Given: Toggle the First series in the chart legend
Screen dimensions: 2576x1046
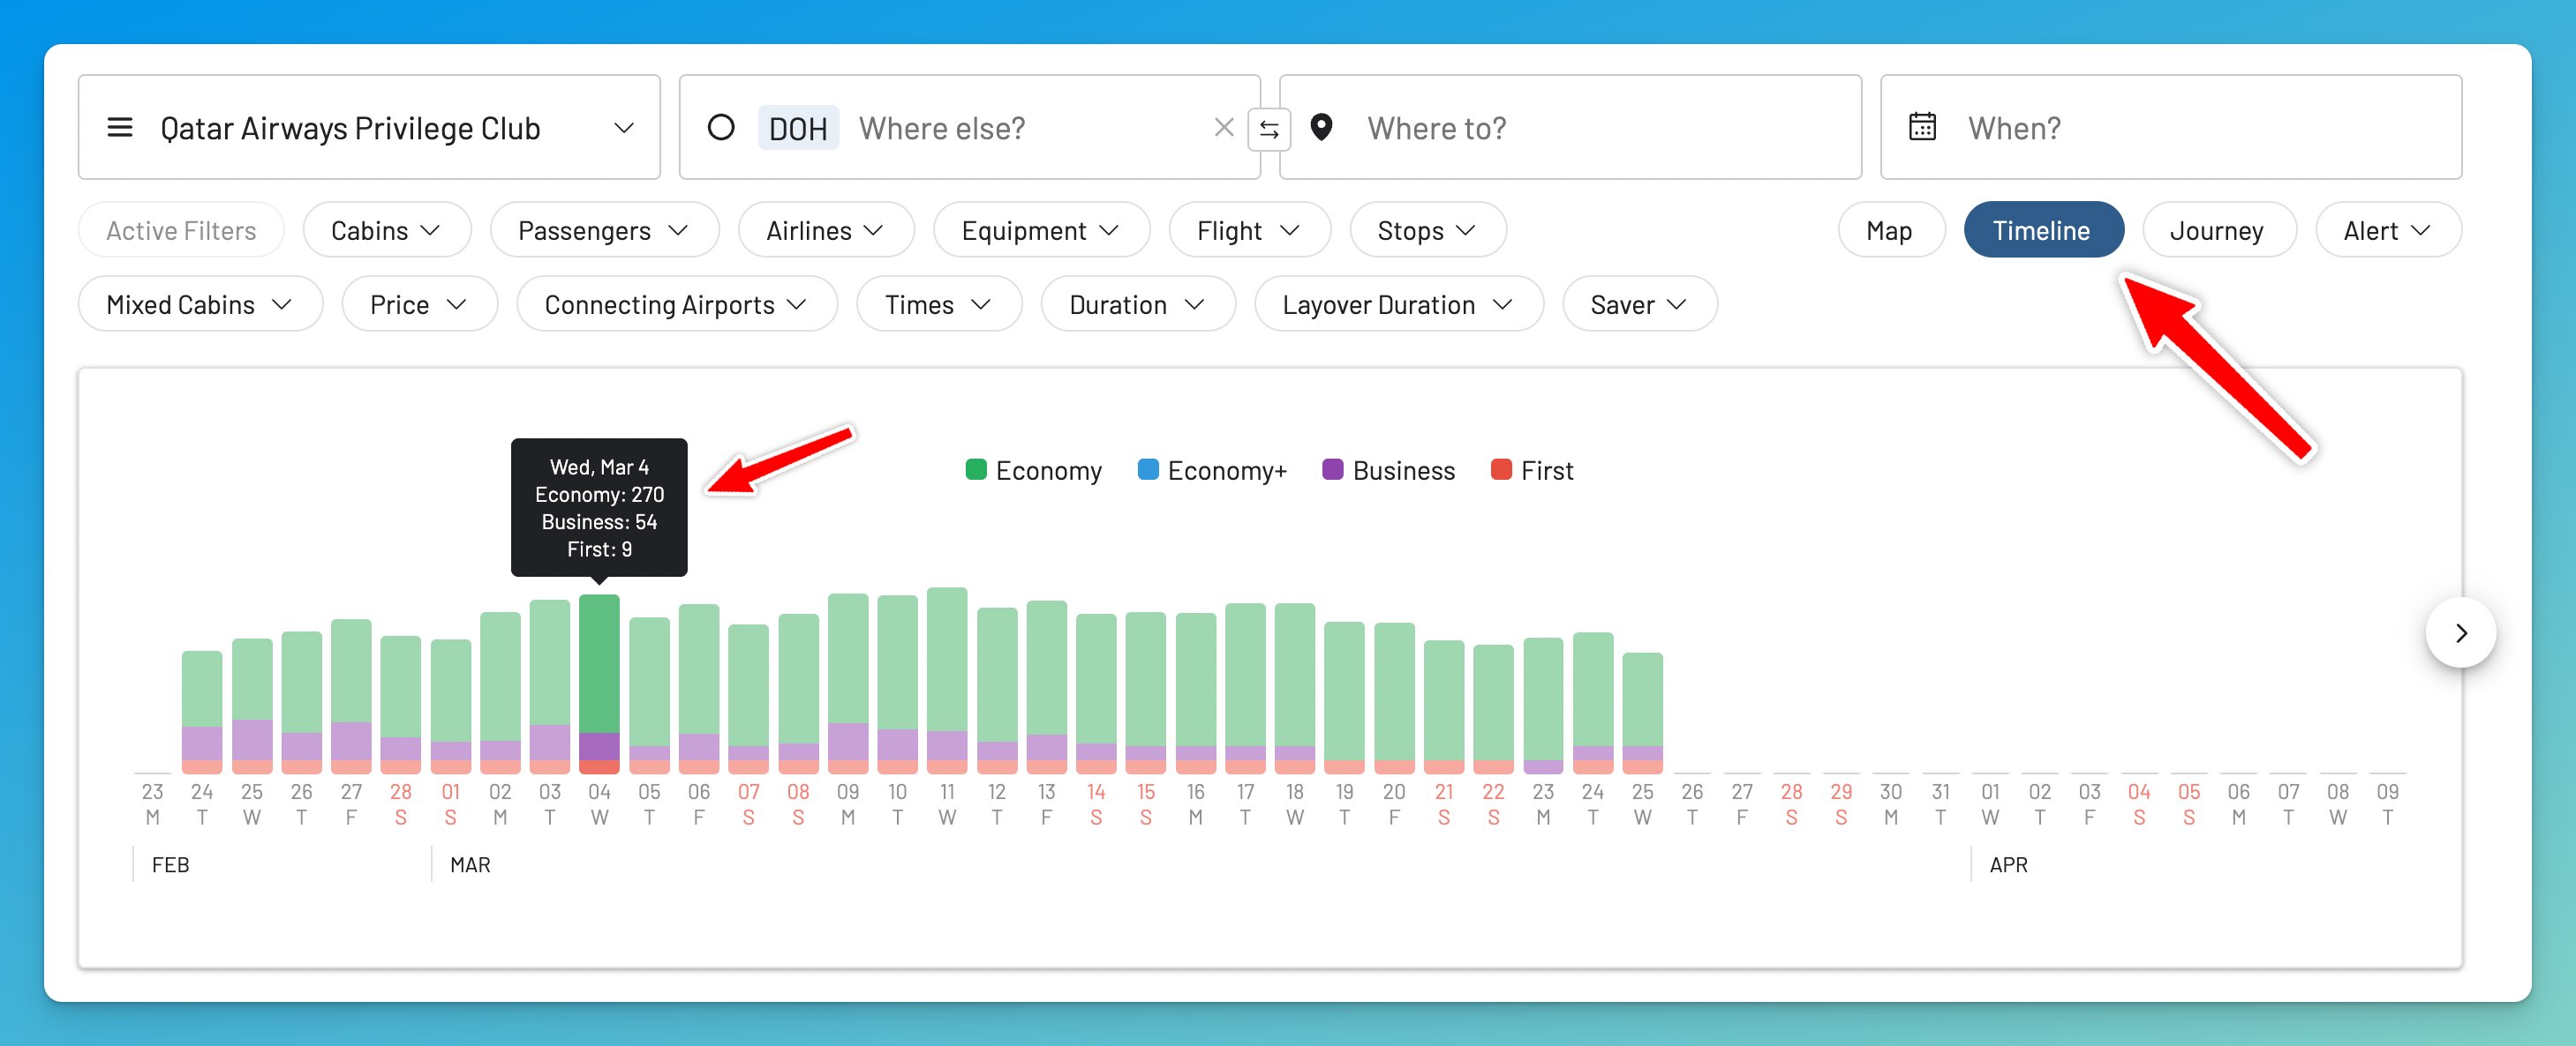Looking at the screenshot, I should click(x=1545, y=471).
